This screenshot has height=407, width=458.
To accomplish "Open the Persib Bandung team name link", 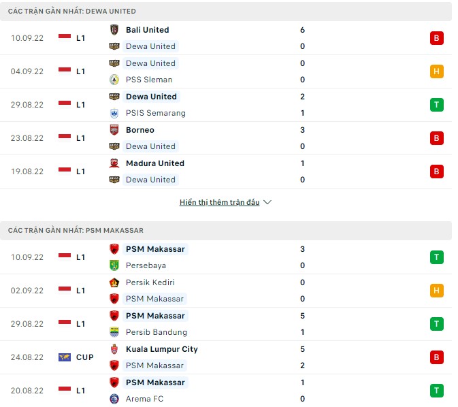I will [155, 332].
